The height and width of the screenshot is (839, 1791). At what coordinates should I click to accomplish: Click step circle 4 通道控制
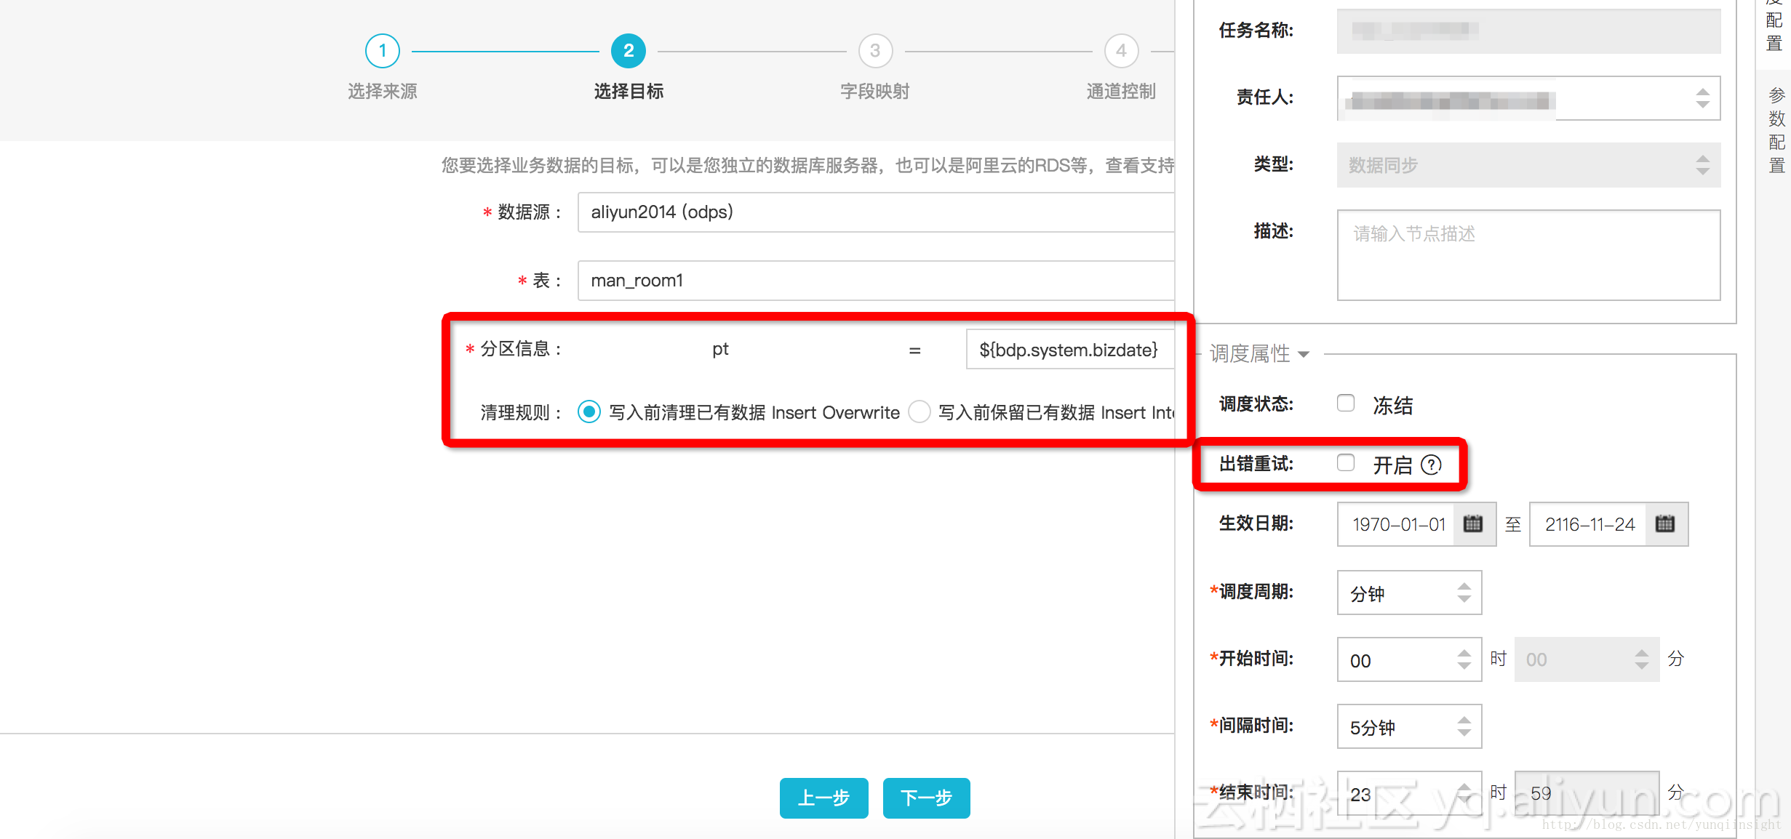click(1120, 50)
